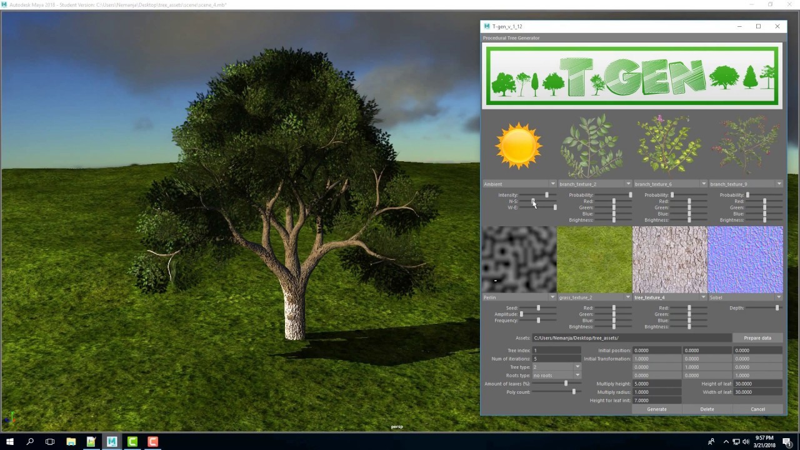Open Maya from the taskbar
This screenshot has height=450, width=800.
coord(111,442)
